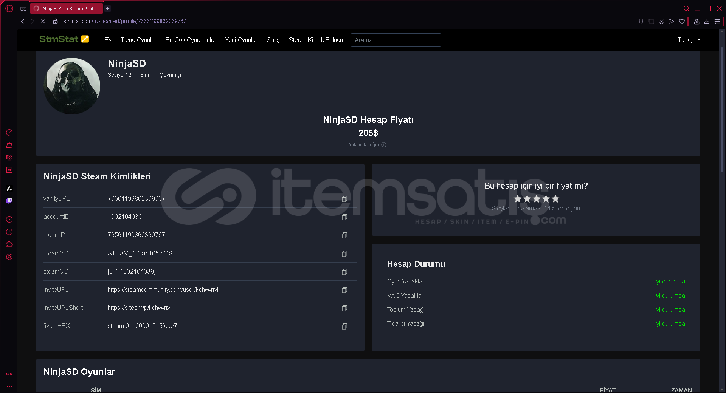Open tab search magnifier in title bar
Viewport: 726px width, 393px height.
[x=686, y=8]
